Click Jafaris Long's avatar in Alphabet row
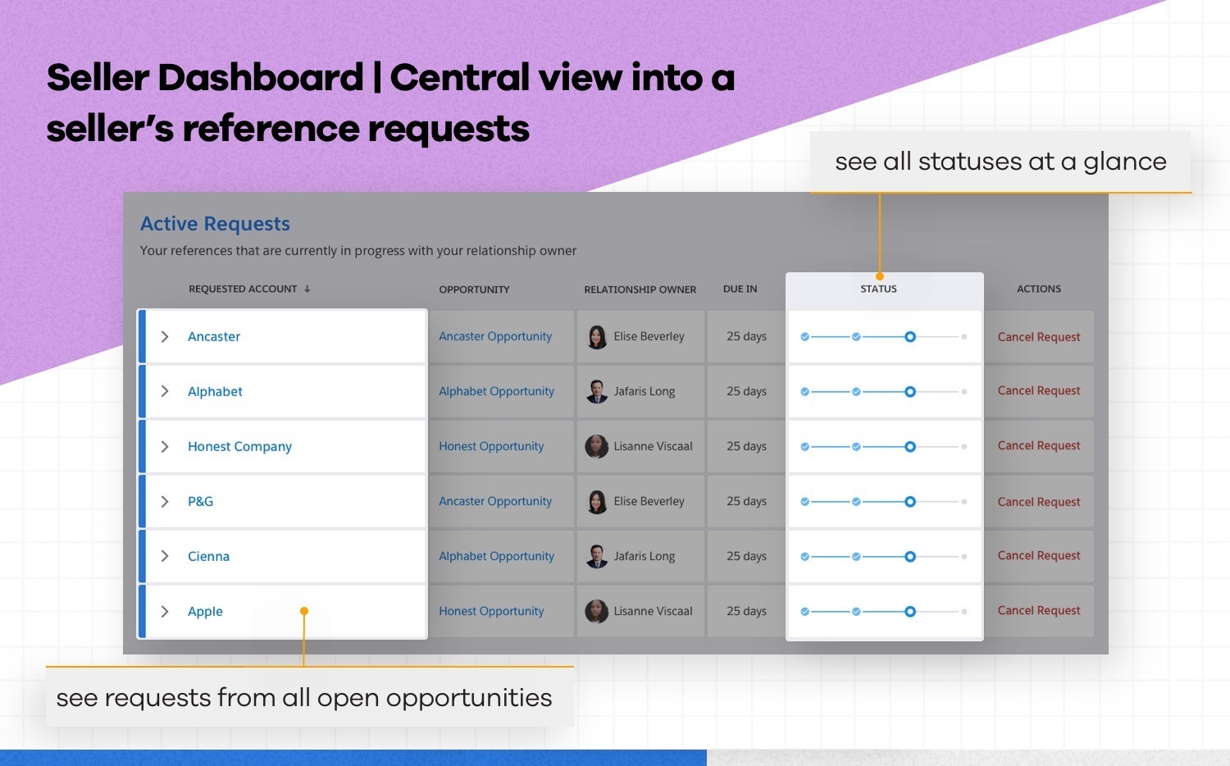The image size is (1230, 766). 597,392
